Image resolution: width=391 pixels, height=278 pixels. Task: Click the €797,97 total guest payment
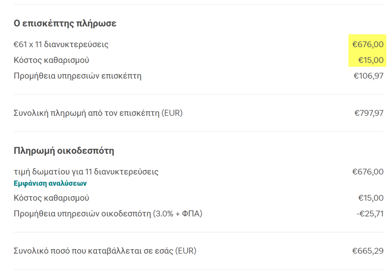(369, 113)
